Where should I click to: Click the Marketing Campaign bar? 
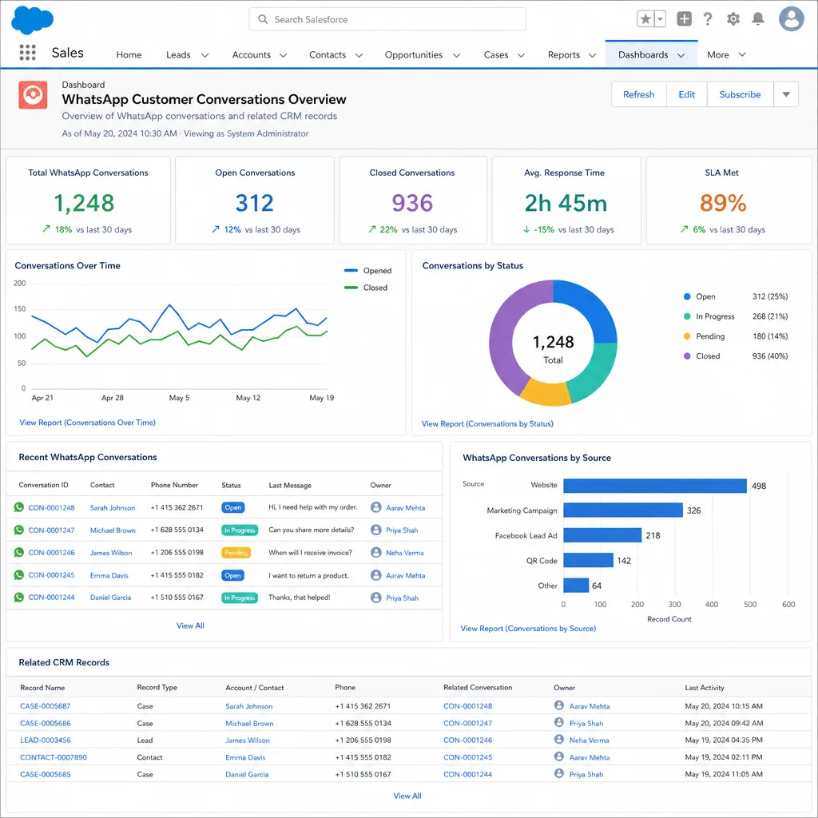point(623,510)
